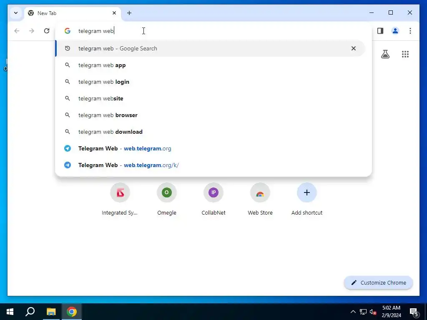Click the tab search chevron button
Viewport: 427px width, 320px height.
(16, 13)
